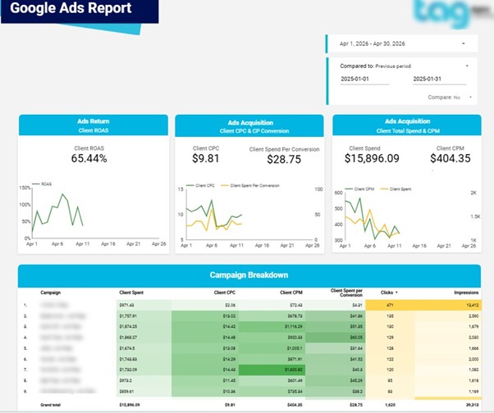
Task: Select the $28.75 Spend Per Conversion scorecard value
Action: tap(284, 160)
